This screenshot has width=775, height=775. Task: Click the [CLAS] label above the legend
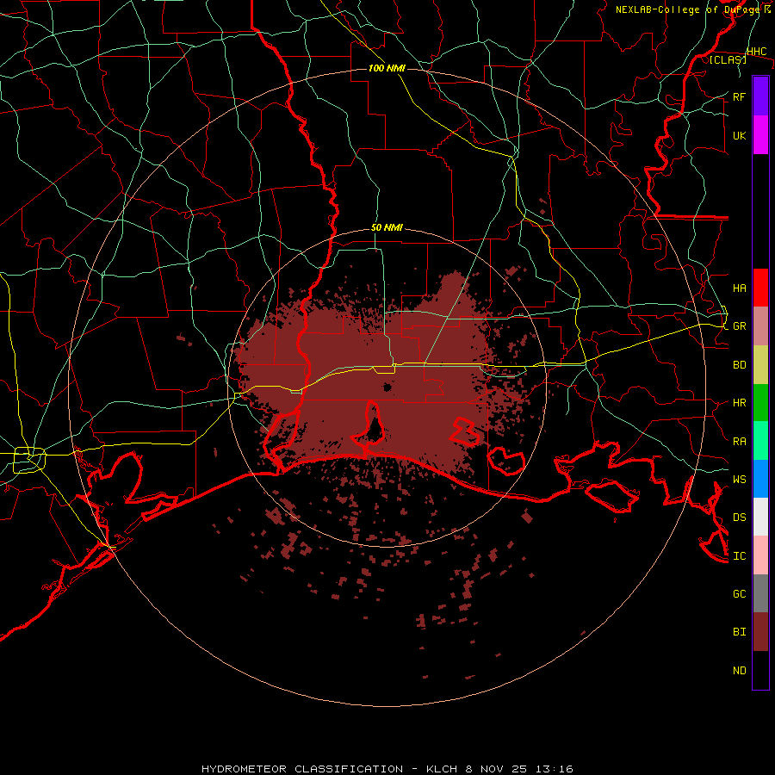[728, 59]
